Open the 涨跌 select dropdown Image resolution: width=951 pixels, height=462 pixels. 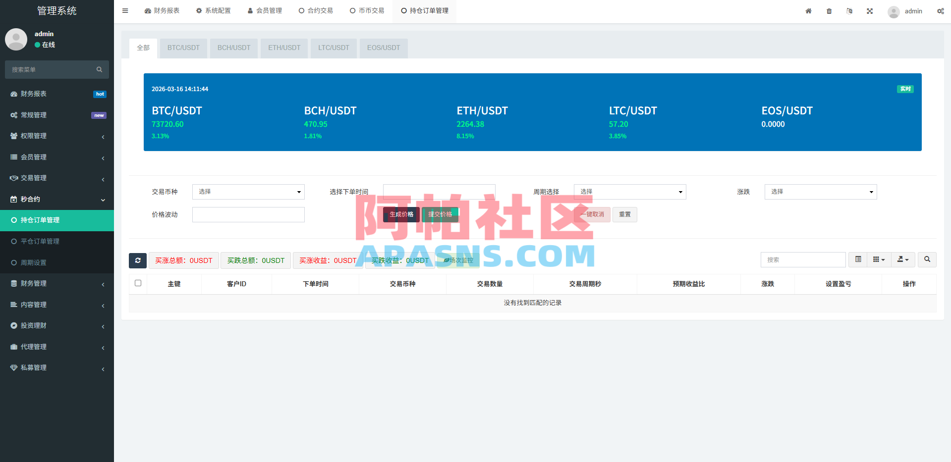821,192
